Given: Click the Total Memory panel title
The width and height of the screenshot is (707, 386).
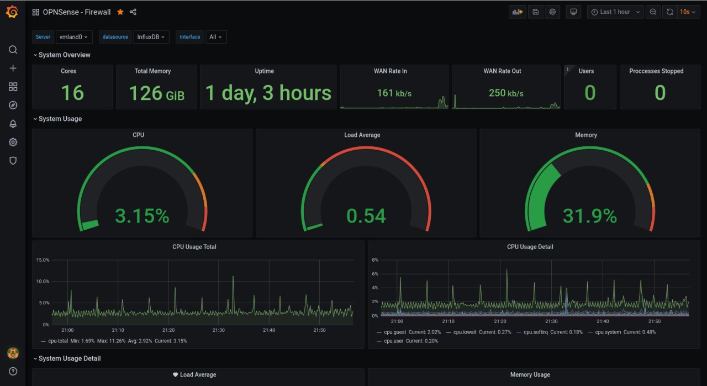Looking at the screenshot, I should 152,71.
